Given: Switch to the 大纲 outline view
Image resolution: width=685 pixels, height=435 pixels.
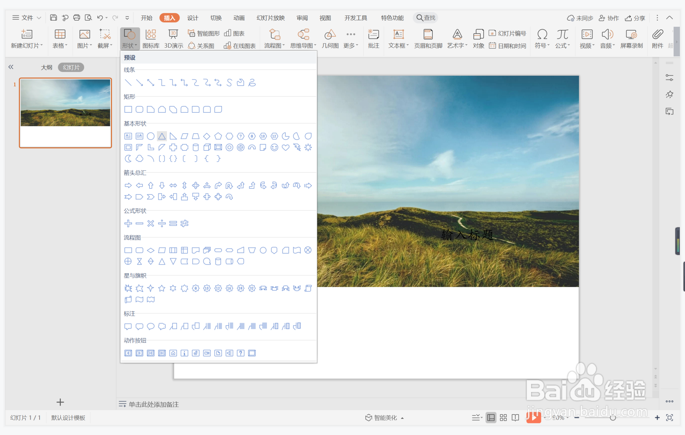Looking at the screenshot, I should pyautogui.click(x=47, y=68).
